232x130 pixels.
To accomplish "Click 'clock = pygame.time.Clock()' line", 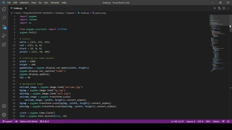I will point(37,113).
